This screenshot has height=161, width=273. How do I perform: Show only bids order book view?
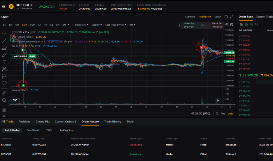(251, 24)
